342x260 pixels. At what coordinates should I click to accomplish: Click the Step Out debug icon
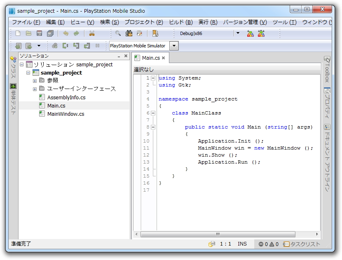coord(87,46)
